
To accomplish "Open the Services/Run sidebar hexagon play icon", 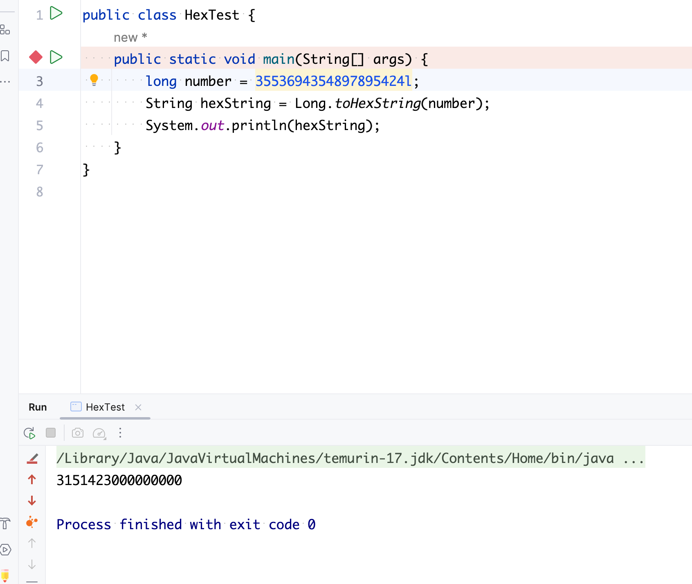I will [5, 550].
